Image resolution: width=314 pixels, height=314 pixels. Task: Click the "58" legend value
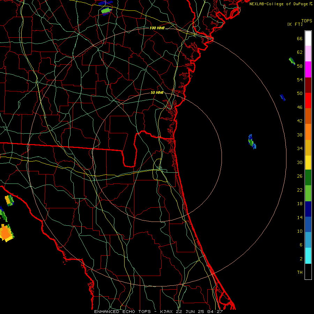(x=300, y=66)
